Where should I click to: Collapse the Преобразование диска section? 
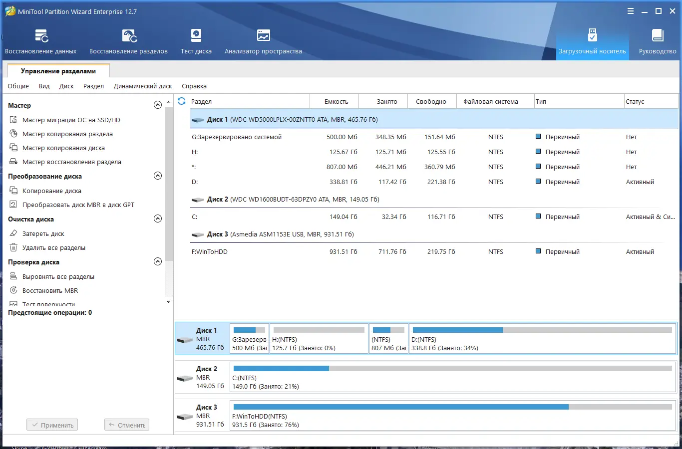coord(158,176)
